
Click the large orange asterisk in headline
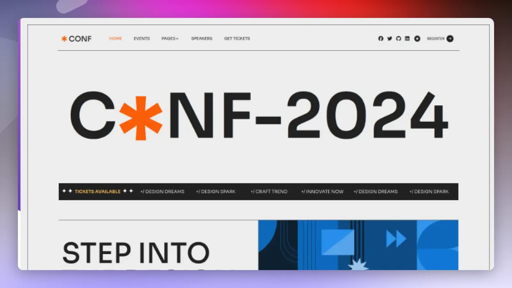pyautogui.click(x=141, y=118)
